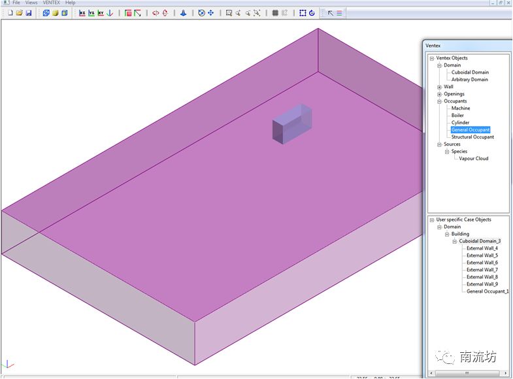Open the VENTEX menu
This screenshot has width=513, height=379.
pyautogui.click(x=52, y=3)
